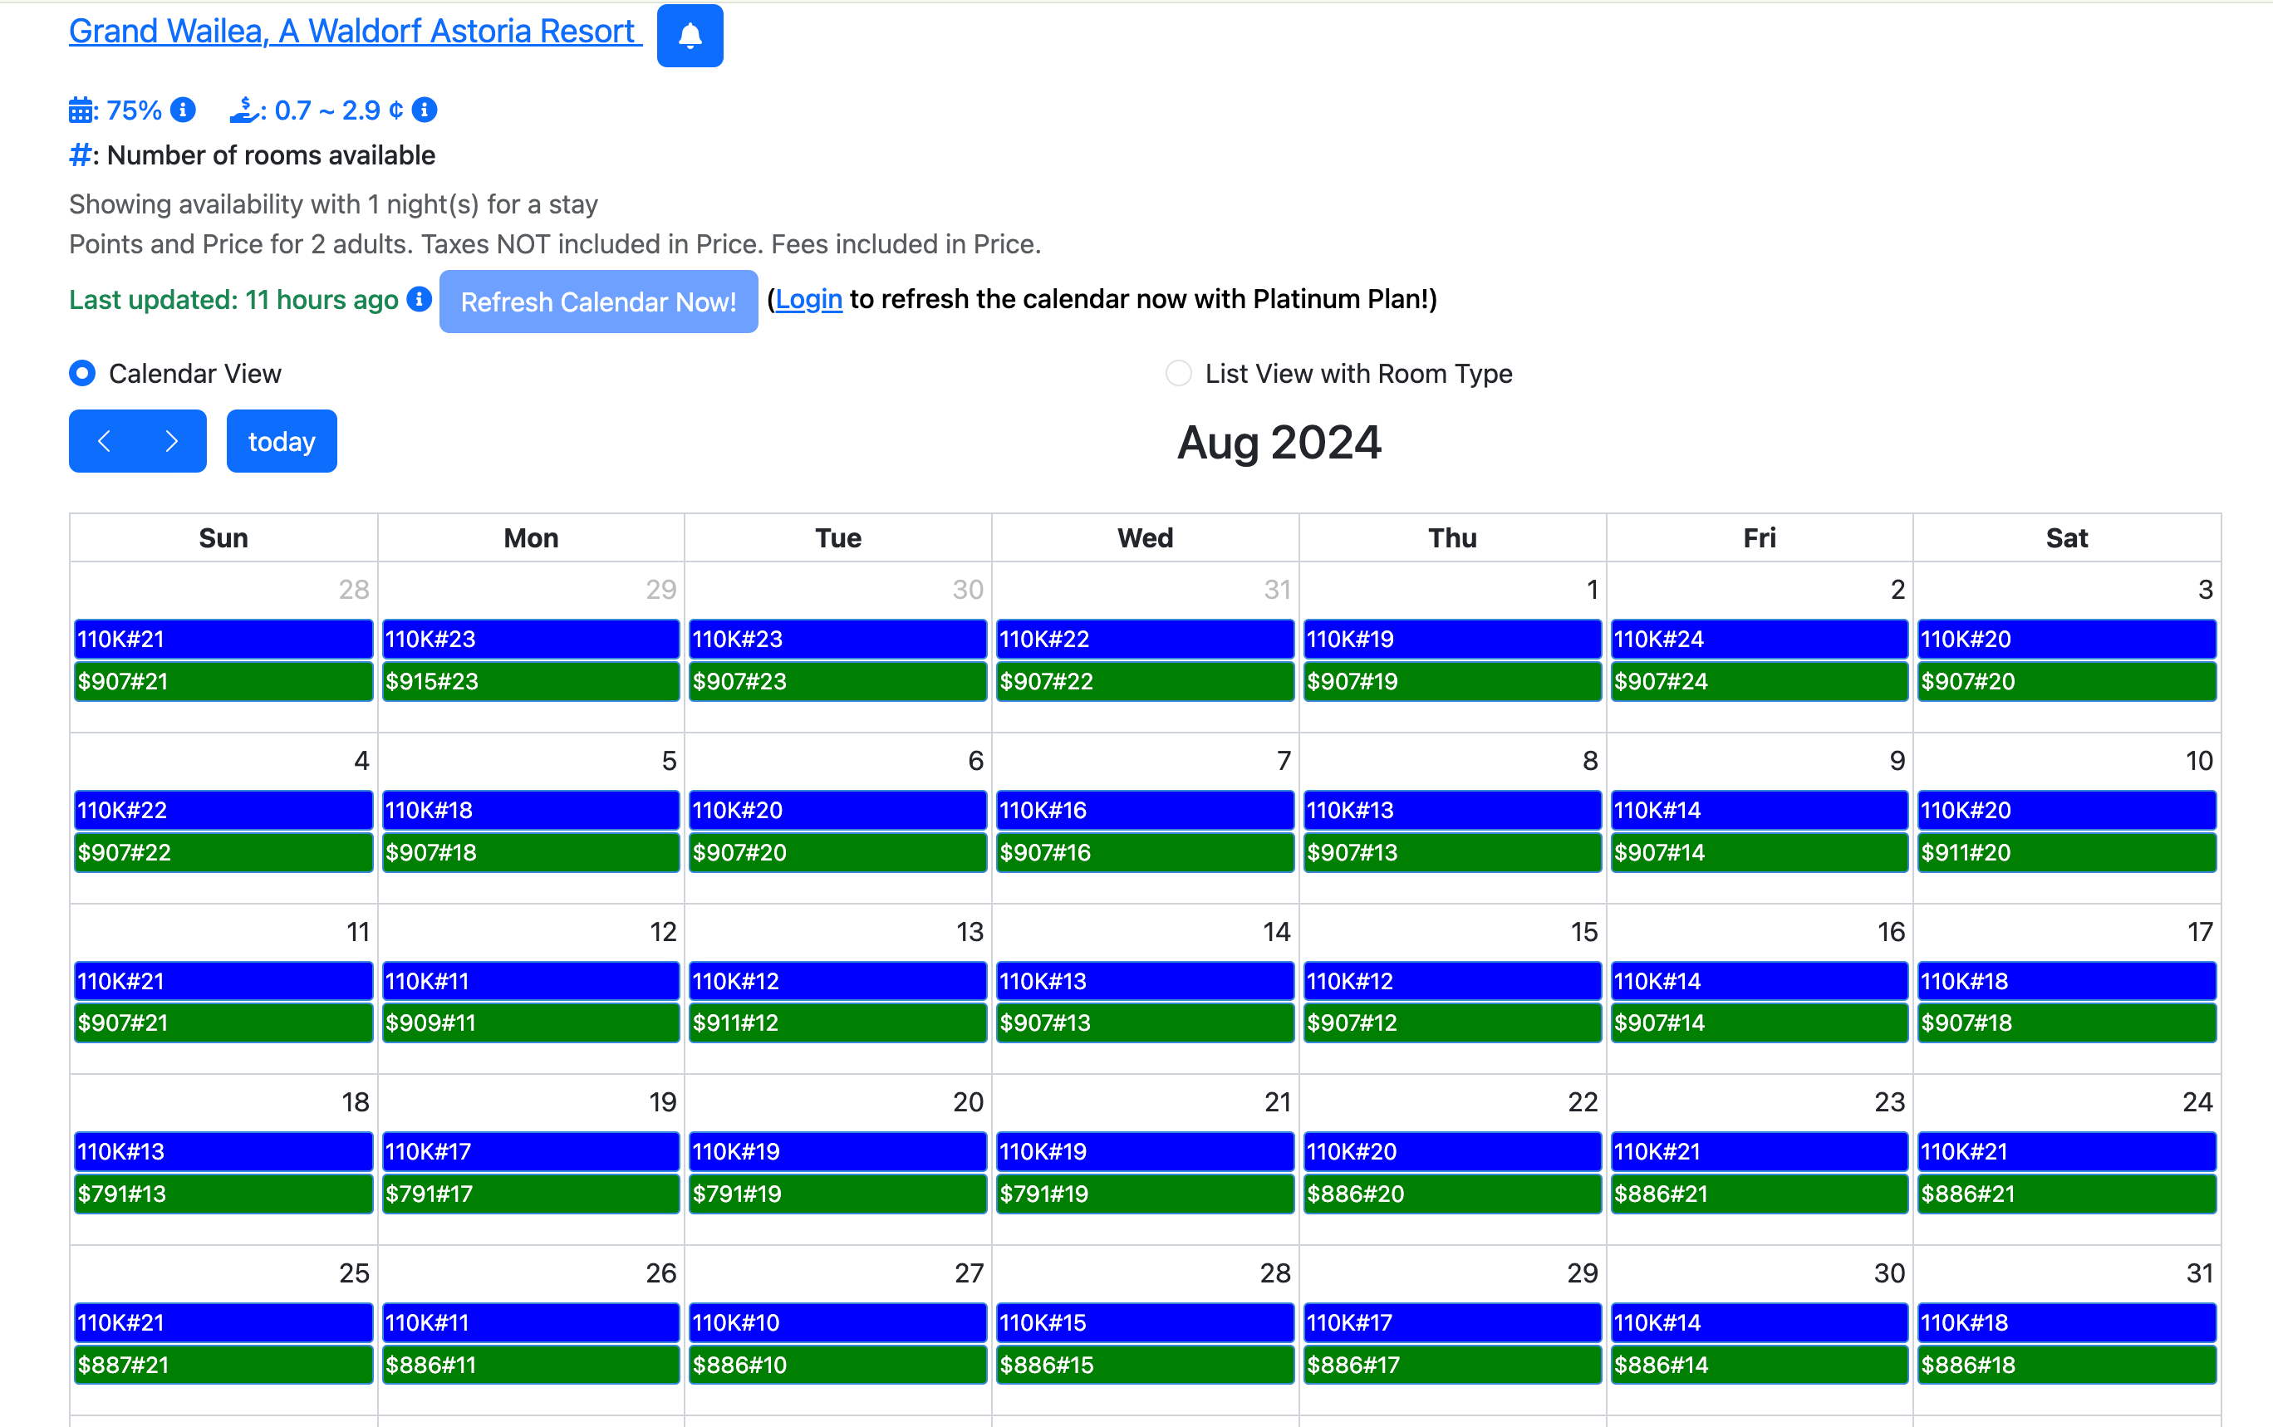Open the Login link
This screenshot has width=2273, height=1427.
[x=808, y=299]
